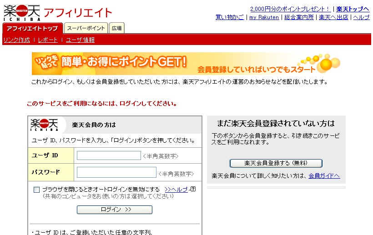Click the 楽天会員の方は heading text

click(94, 125)
